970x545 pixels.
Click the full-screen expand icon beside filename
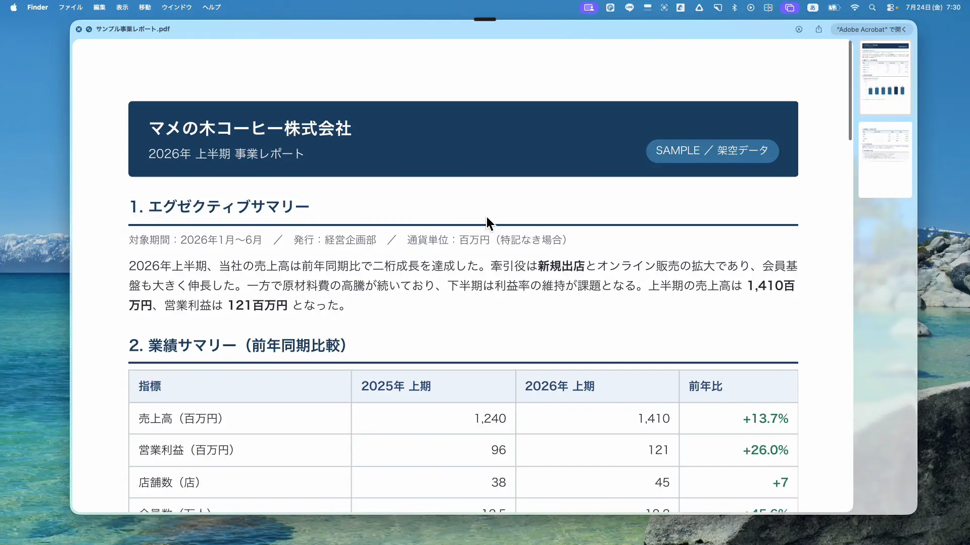(x=89, y=29)
